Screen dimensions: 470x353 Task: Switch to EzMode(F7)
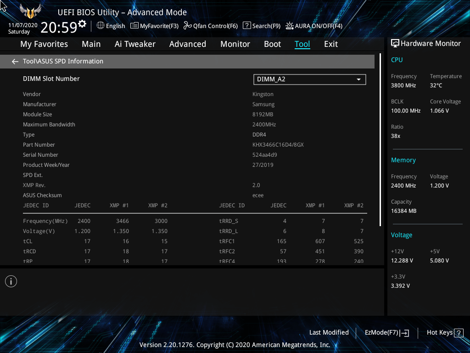point(386,333)
